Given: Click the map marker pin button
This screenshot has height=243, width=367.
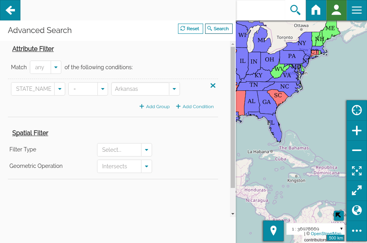Looking at the screenshot, I should [x=273, y=231].
